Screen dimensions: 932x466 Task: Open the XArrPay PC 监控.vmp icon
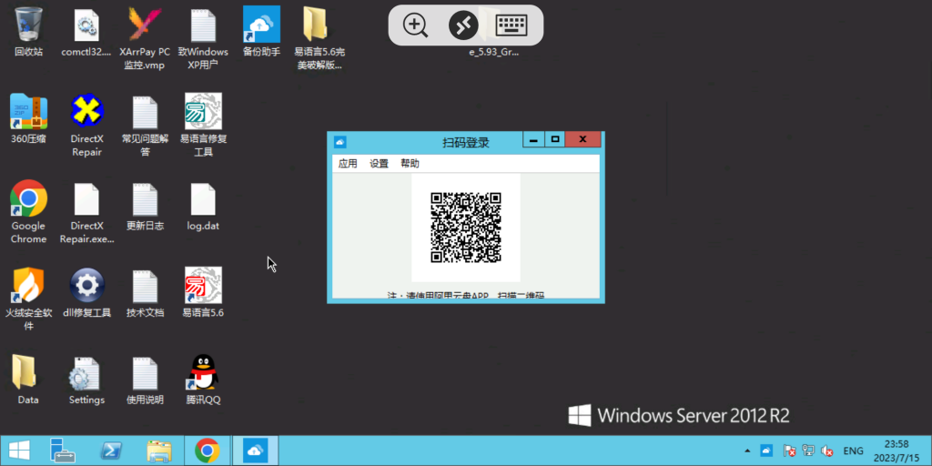pos(145,25)
